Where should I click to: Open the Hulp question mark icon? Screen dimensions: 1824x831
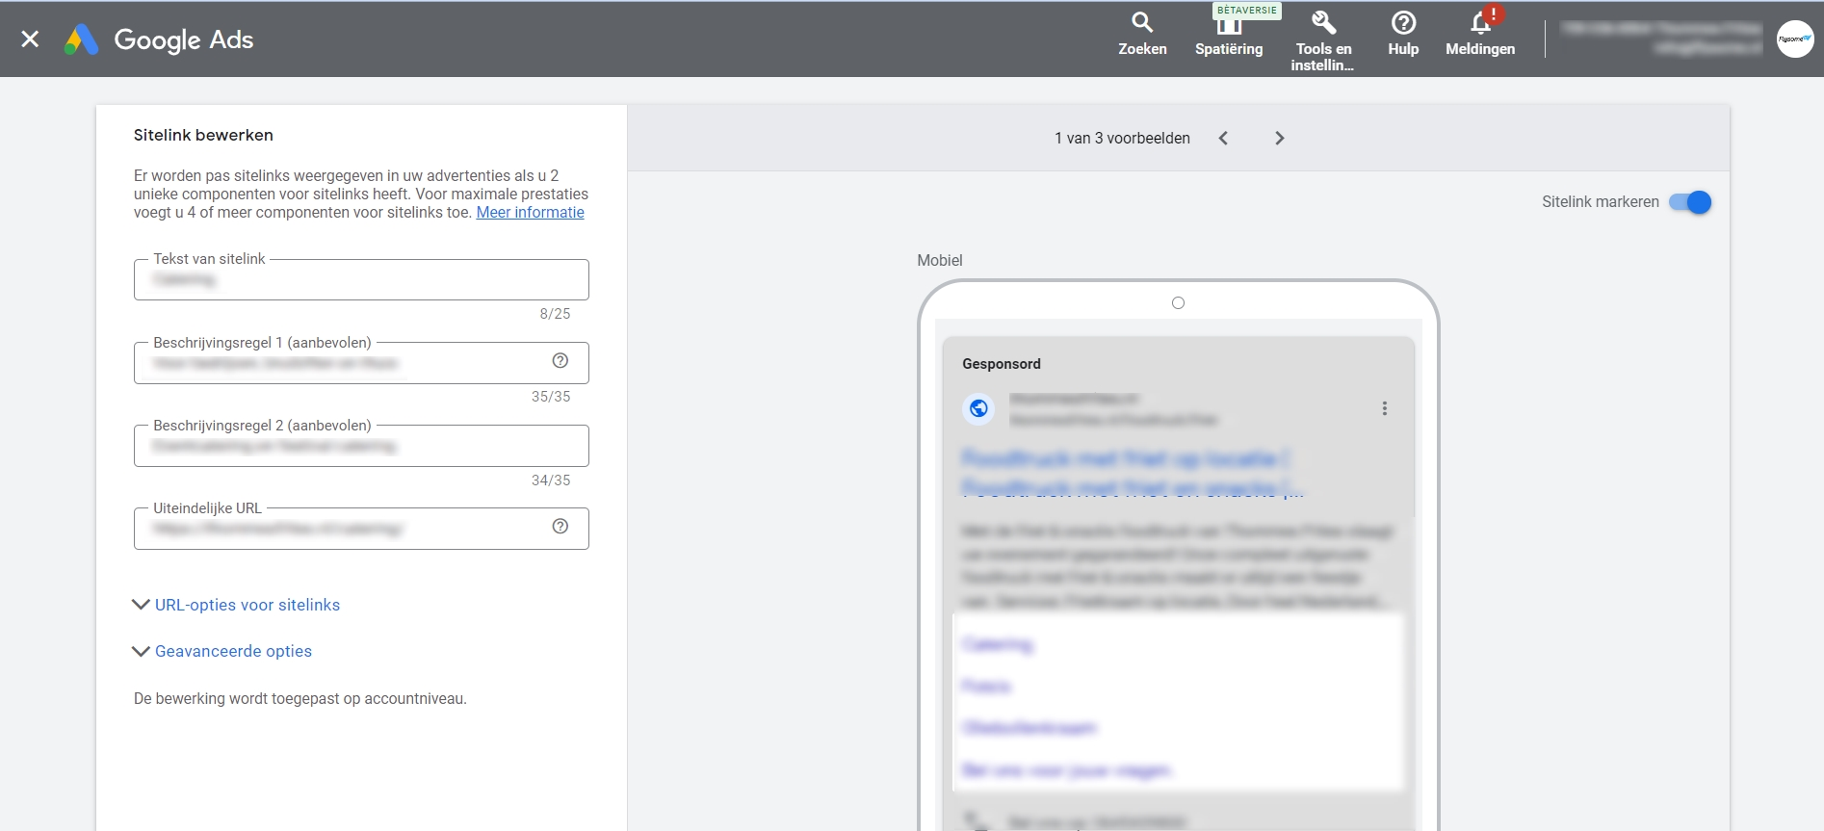pyautogui.click(x=1403, y=23)
